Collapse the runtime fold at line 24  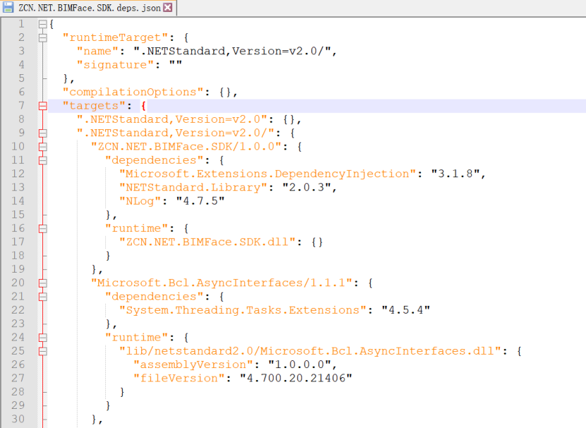pyautogui.click(x=42, y=337)
